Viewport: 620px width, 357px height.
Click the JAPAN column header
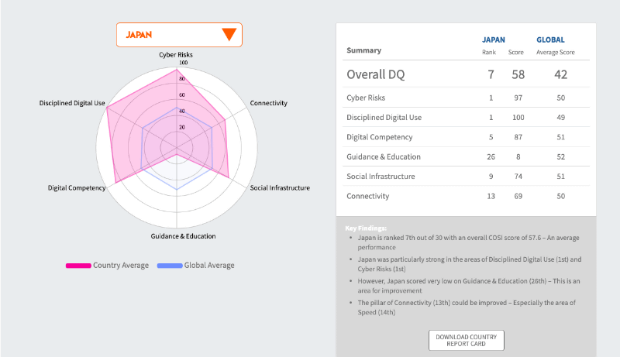pyautogui.click(x=494, y=39)
